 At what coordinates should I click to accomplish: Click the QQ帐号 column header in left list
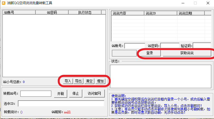[x=19, y=12]
